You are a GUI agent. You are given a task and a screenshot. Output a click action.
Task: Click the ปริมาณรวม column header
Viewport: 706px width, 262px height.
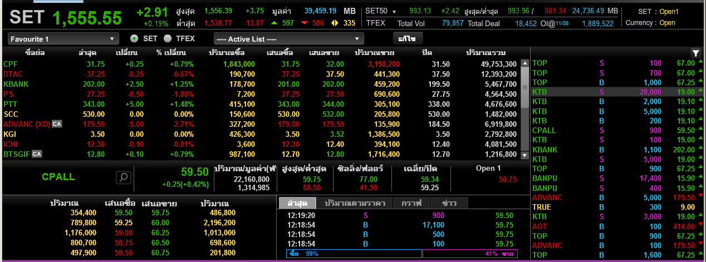tap(484, 53)
